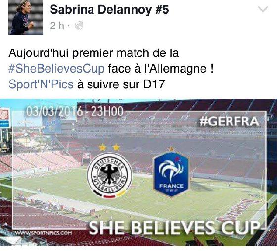Open Sabrina Delannoy's profile picture
The height and width of the screenshot is (251, 277).
pos(26,17)
